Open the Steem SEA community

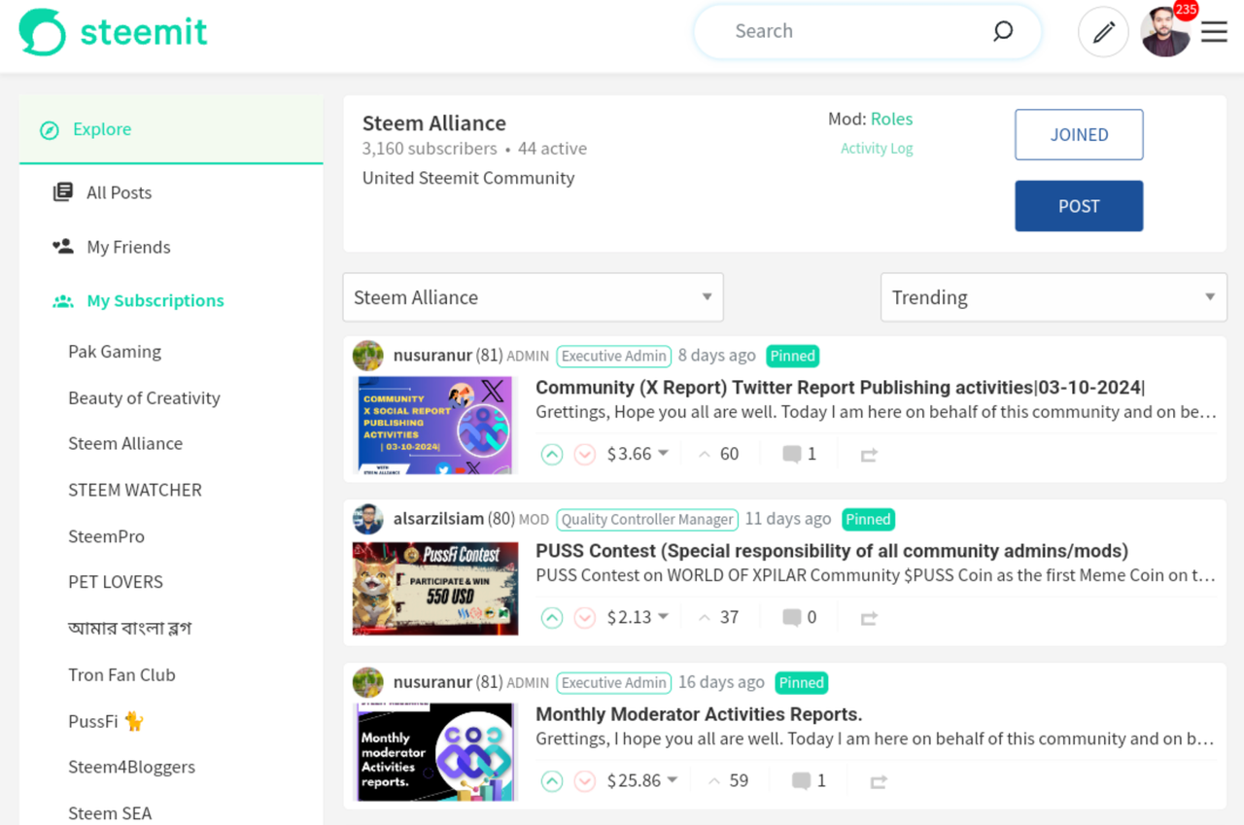click(x=110, y=813)
